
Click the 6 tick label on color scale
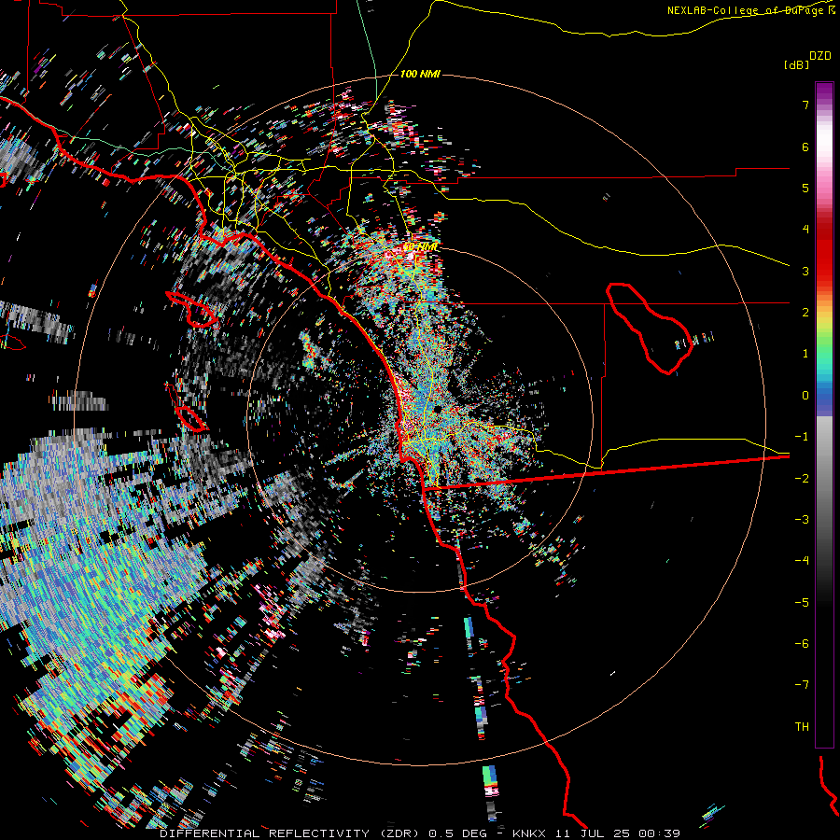pos(805,147)
